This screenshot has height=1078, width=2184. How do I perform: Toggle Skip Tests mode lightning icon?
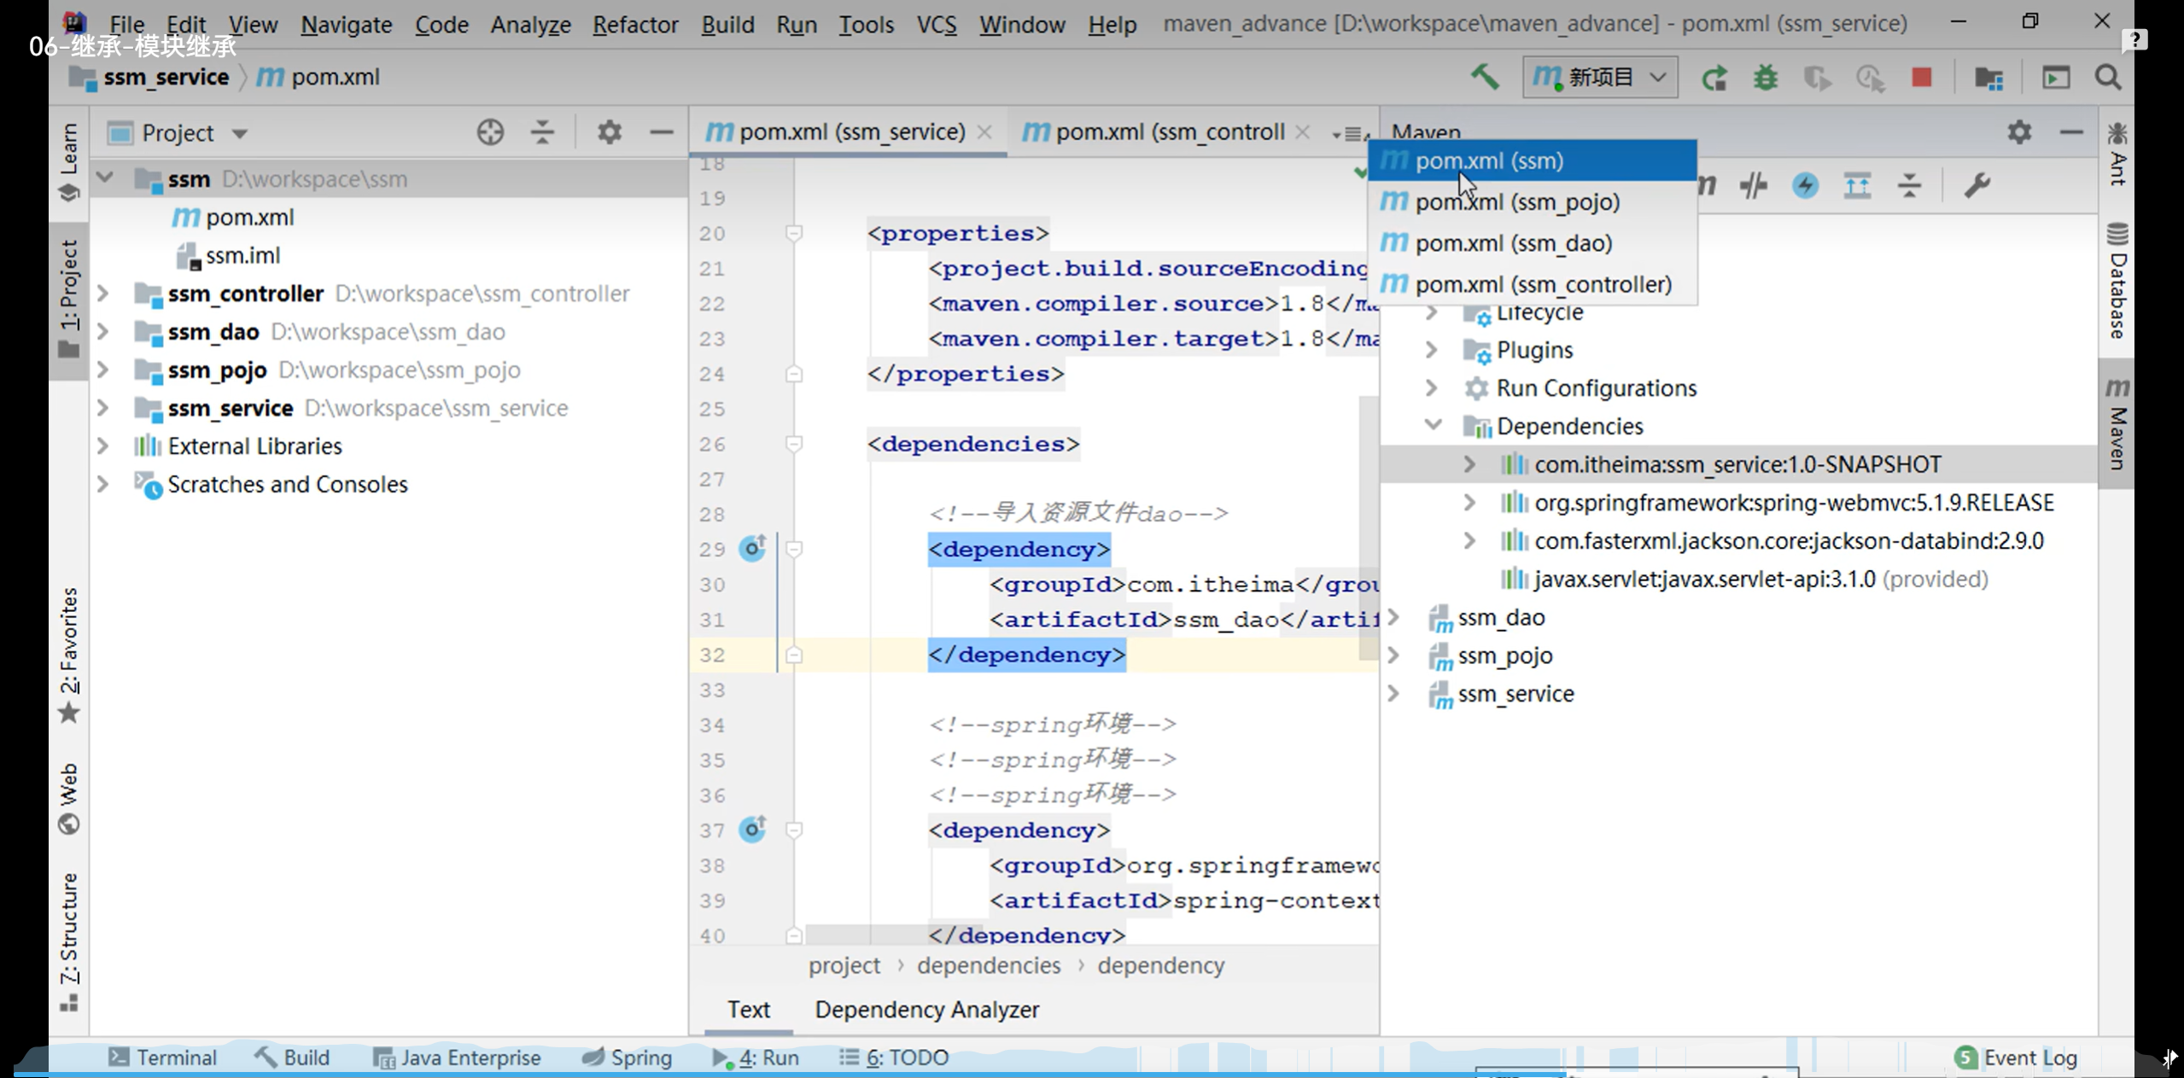tap(1805, 185)
